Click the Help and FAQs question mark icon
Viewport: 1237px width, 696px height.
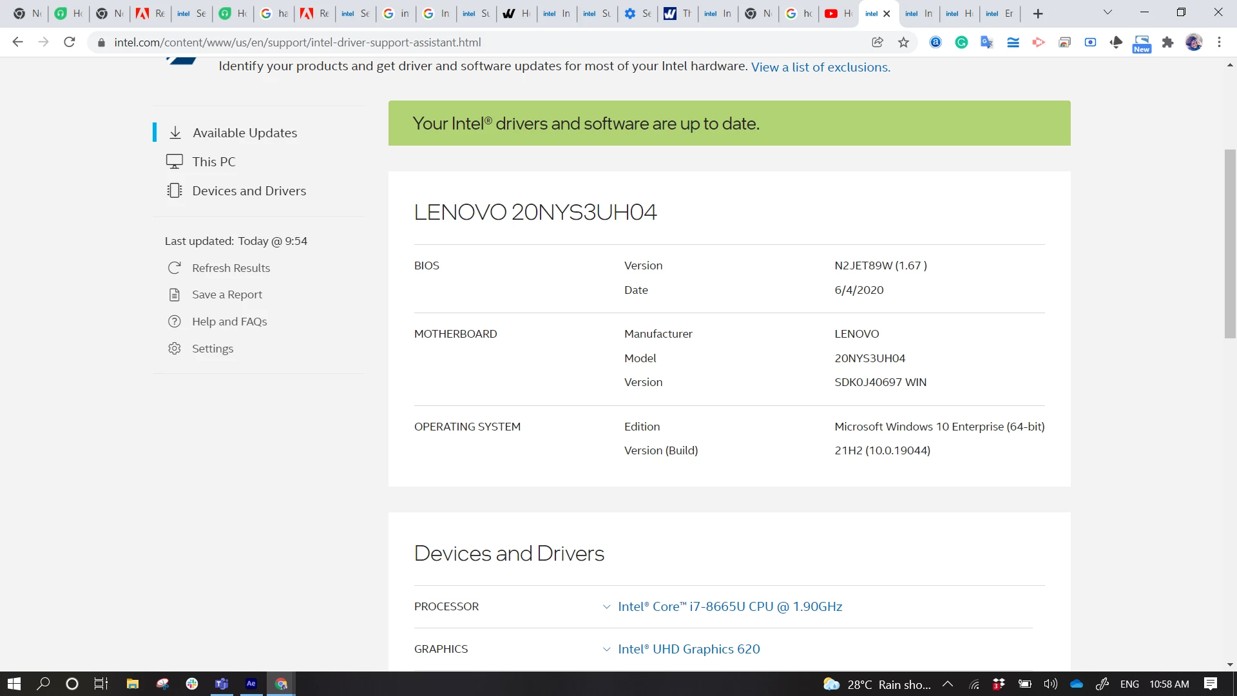click(174, 322)
